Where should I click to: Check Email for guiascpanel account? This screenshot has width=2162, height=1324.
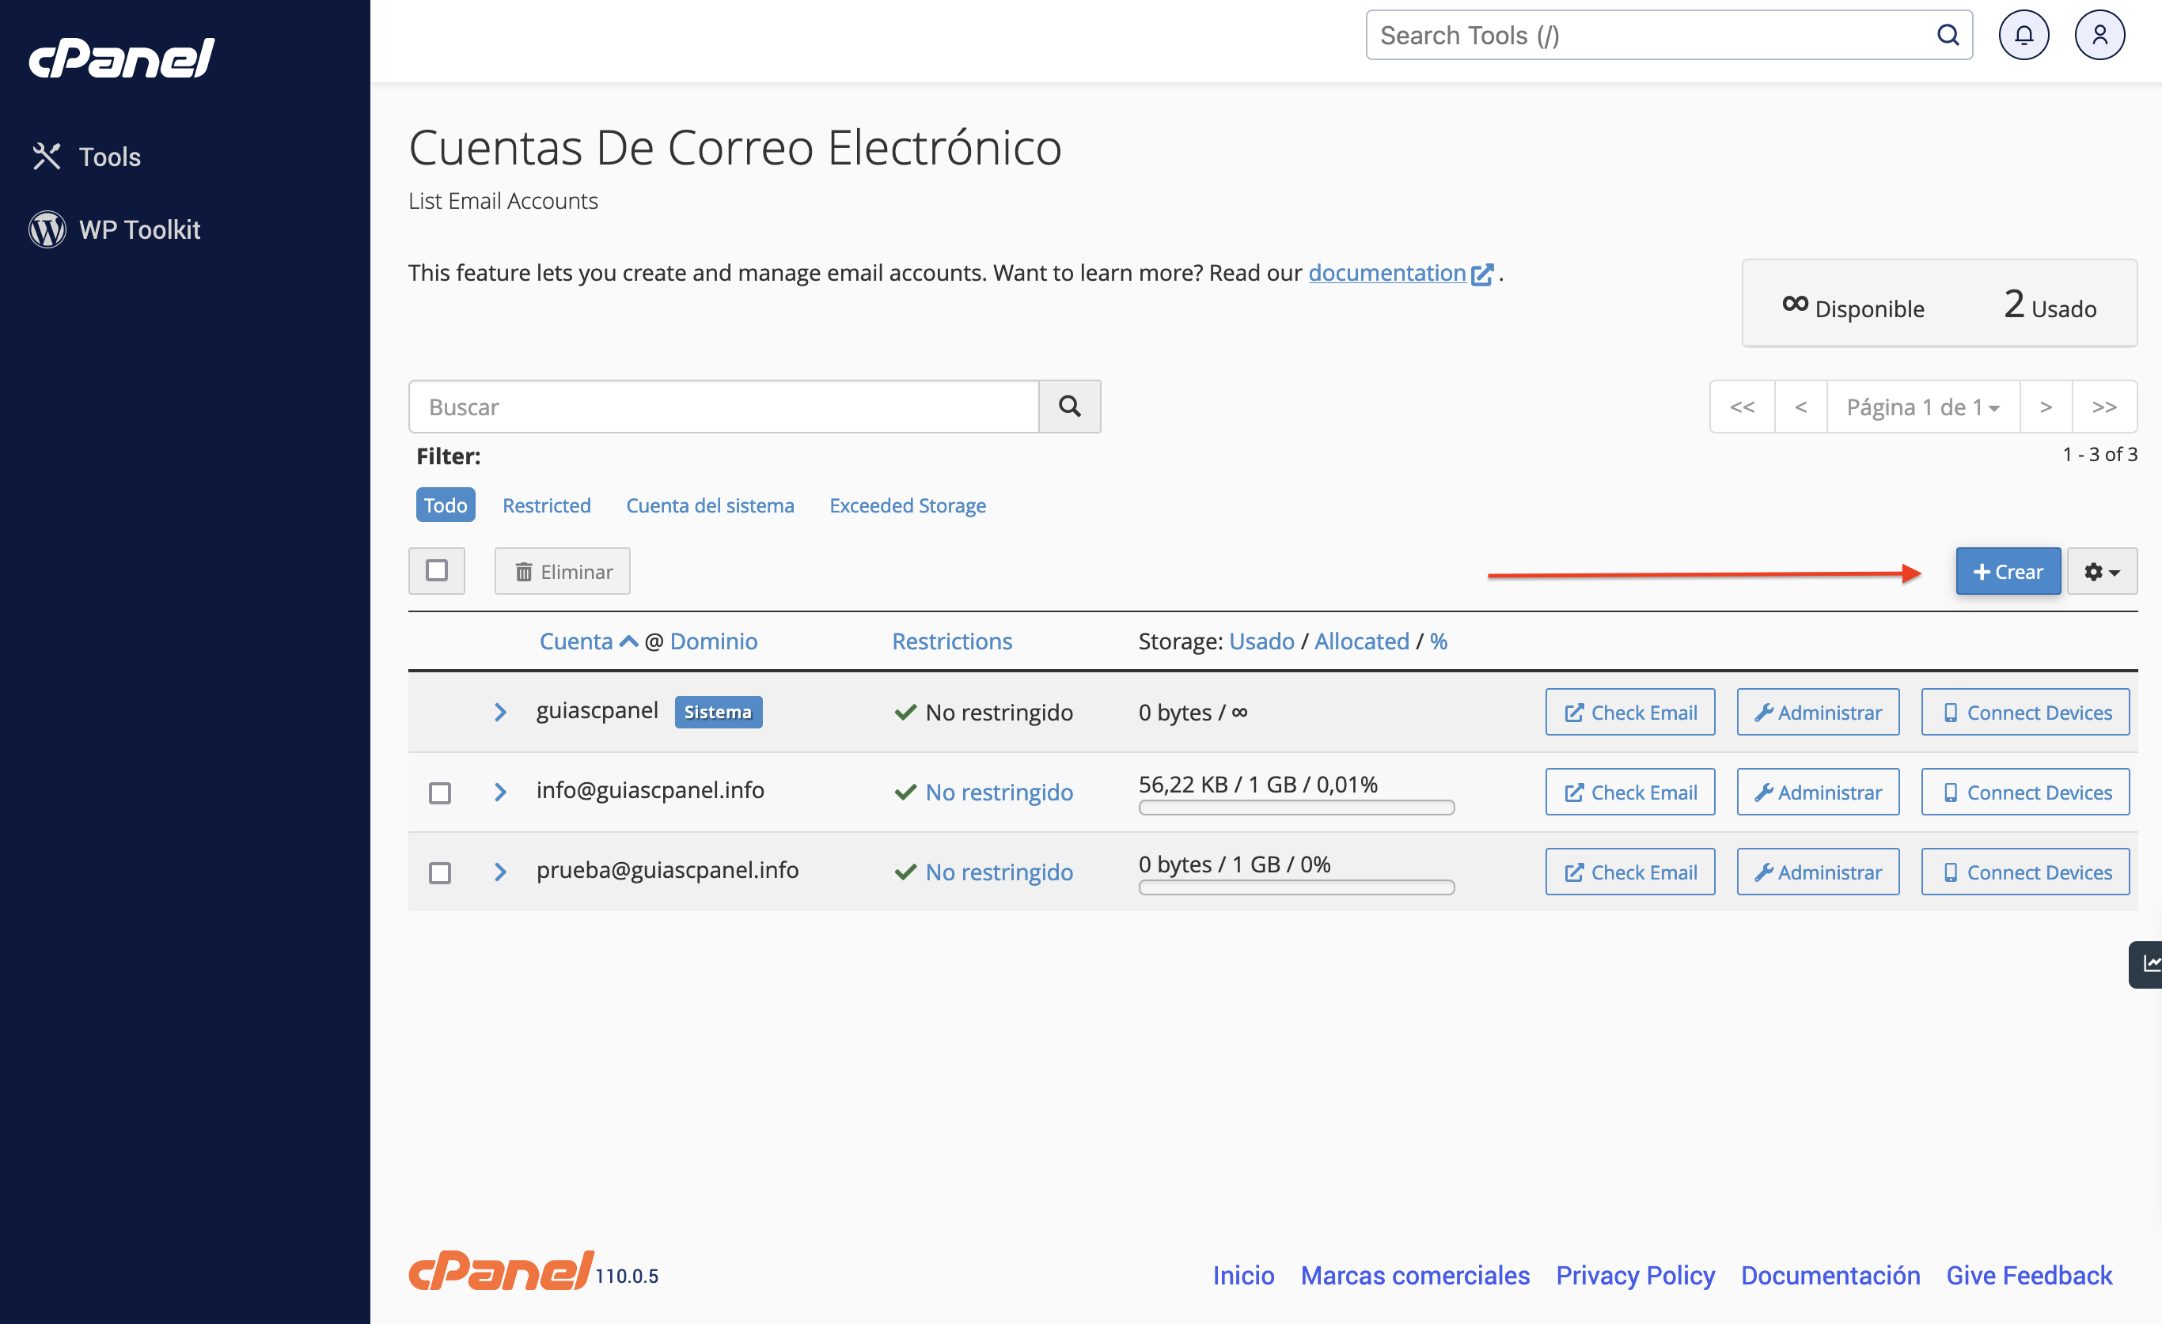1630,712
